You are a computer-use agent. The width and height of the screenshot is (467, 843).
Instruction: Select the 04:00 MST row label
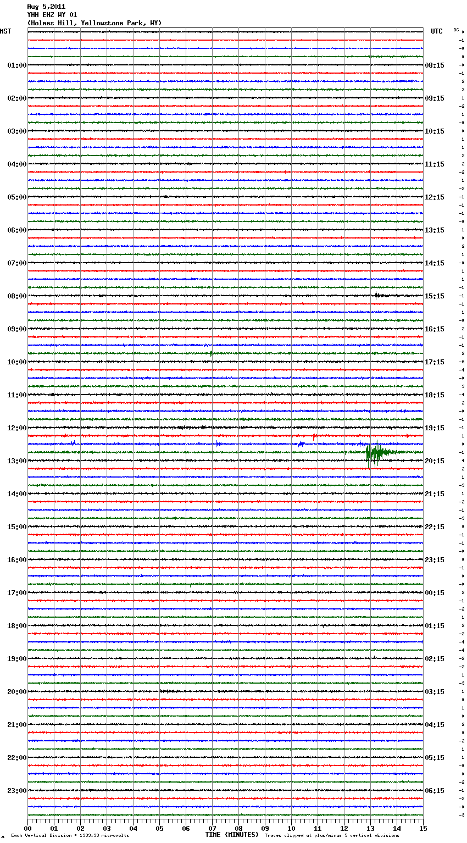coord(17,164)
